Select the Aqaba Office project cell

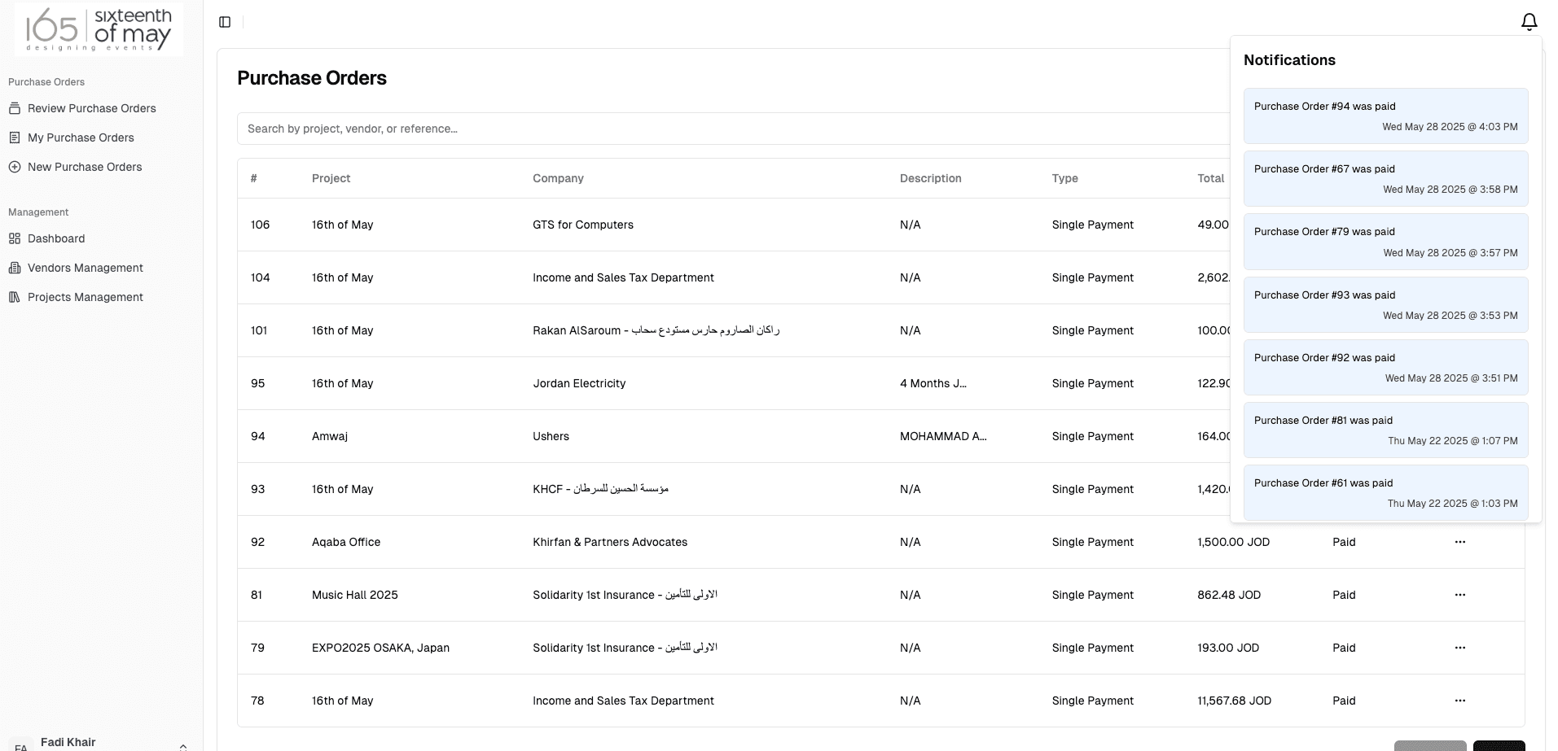(x=346, y=542)
